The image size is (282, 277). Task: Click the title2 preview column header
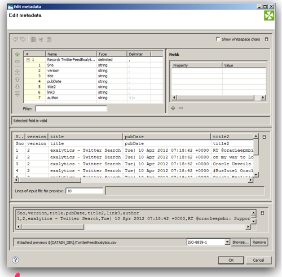232,137
